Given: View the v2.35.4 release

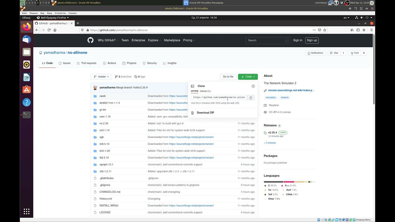Looking at the screenshot, I should 272,133.
